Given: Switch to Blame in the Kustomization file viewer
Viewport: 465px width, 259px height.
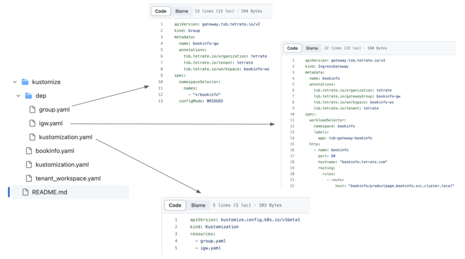Looking at the screenshot, I should pyautogui.click(x=198, y=205).
